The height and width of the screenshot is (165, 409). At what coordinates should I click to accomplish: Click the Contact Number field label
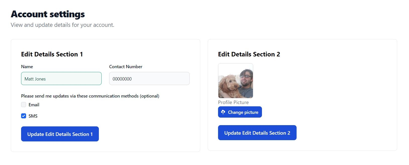[x=125, y=67]
